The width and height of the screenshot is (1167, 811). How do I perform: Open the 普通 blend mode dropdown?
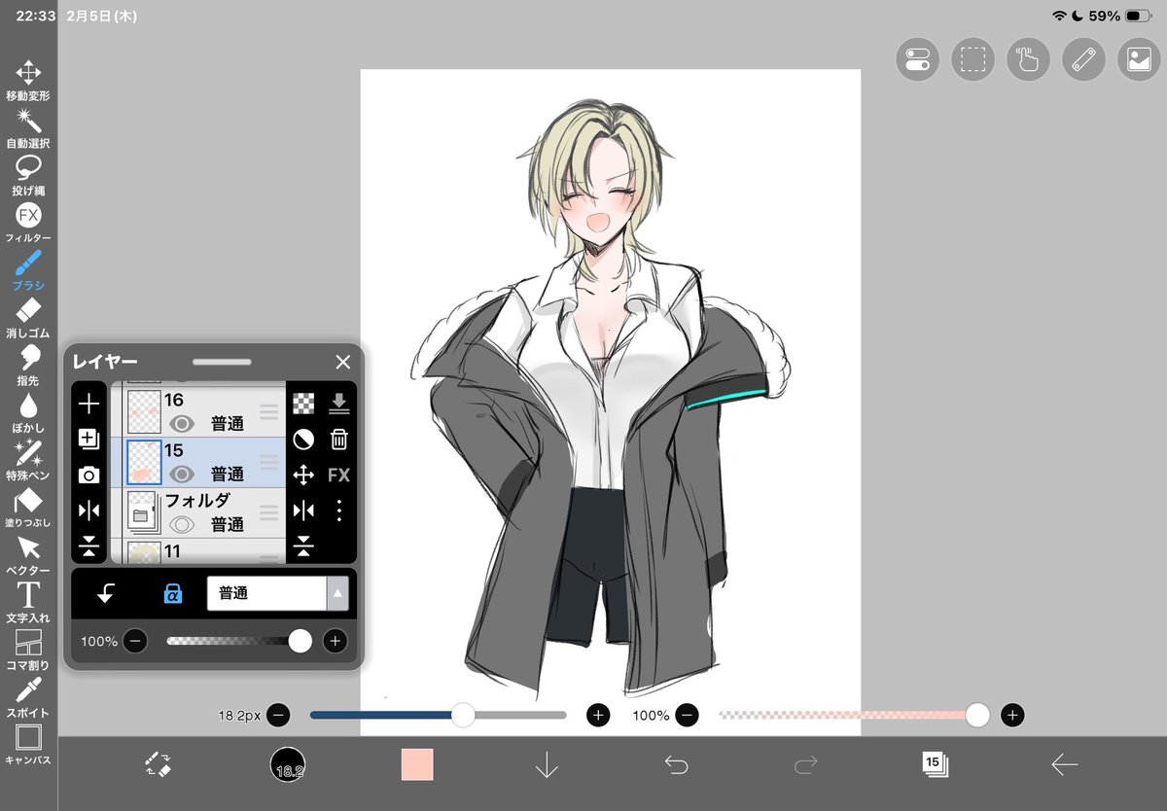click(x=277, y=592)
